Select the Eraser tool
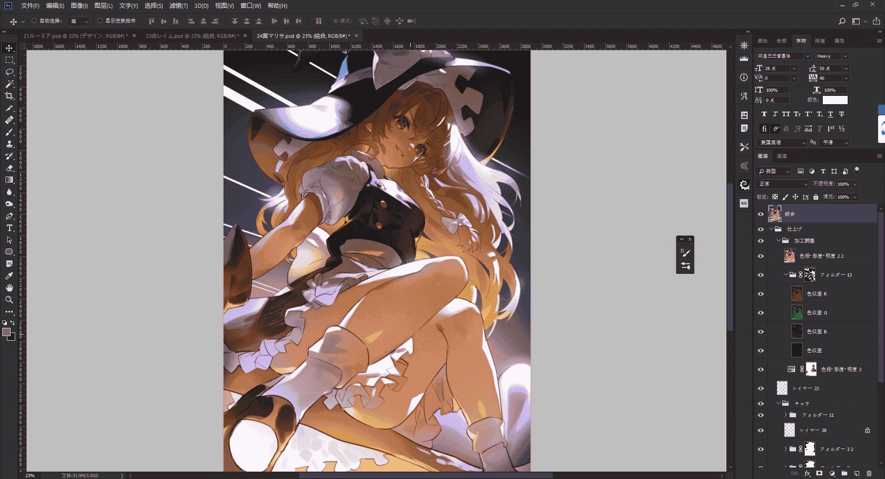Viewport: 885px width, 479px height. click(9, 168)
